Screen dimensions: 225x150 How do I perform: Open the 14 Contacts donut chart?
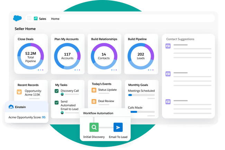click(104, 56)
